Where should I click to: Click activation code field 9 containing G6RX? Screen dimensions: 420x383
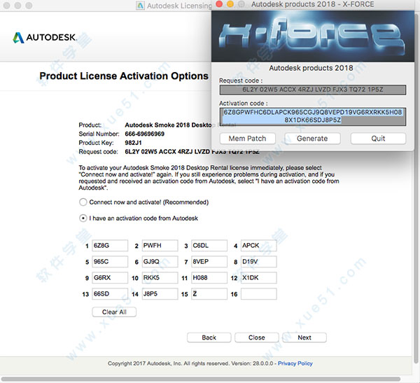110,278
